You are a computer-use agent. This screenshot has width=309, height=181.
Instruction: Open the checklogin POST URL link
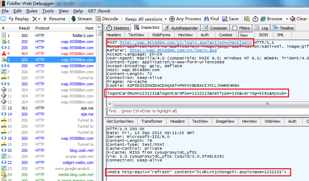pyautogui.click(x=185, y=42)
